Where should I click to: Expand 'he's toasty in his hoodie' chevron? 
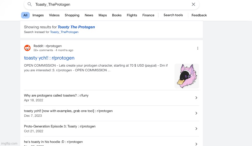(196, 144)
